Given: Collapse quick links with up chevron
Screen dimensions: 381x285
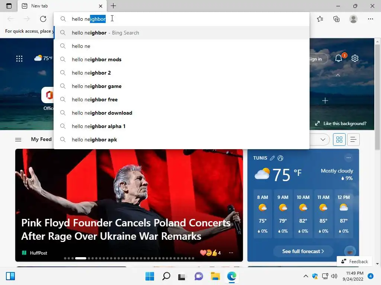Looking at the screenshot, I should 338,75.
